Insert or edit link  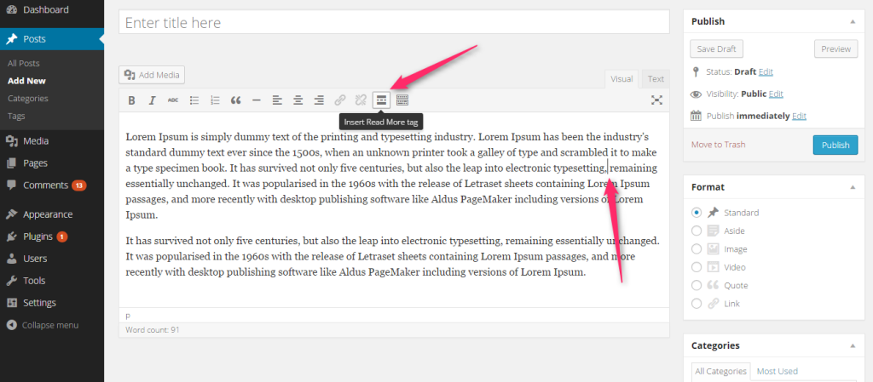coord(339,100)
